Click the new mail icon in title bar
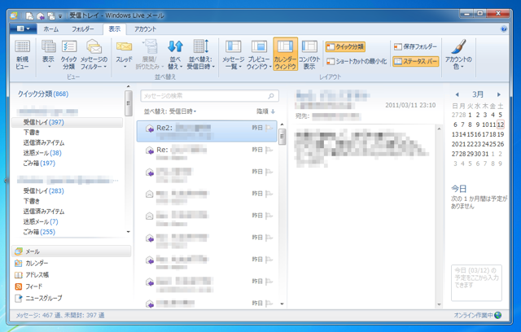The height and width of the screenshot is (332, 521). (x=29, y=15)
